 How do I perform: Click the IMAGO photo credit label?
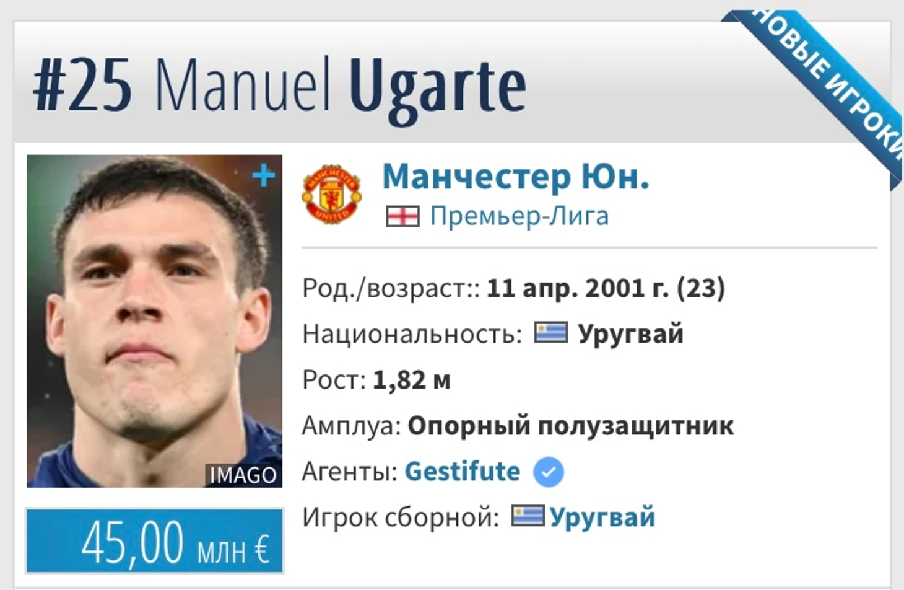tap(243, 475)
